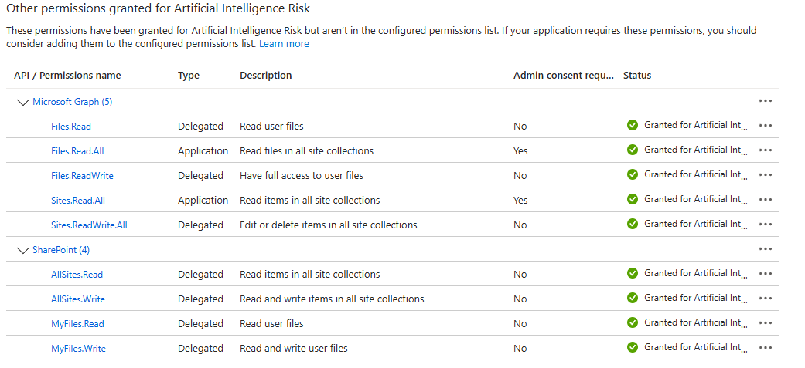Image resolution: width=805 pixels, height=368 pixels.
Task: Click the AllSites.Write permission name
Action: pos(78,299)
